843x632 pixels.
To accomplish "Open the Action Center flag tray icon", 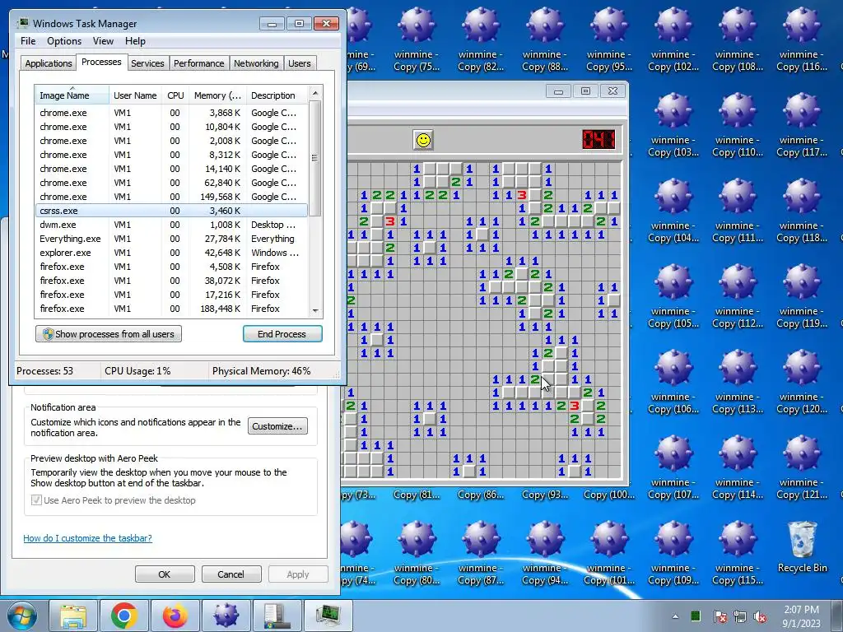I will tap(720, 616).
